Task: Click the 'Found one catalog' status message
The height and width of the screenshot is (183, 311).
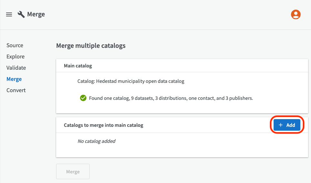Action: [171, 98]
